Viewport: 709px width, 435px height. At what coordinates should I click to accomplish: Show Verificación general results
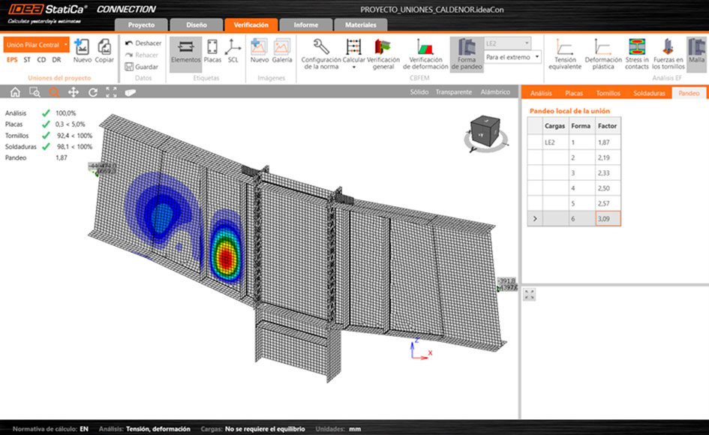coord(383,54)
